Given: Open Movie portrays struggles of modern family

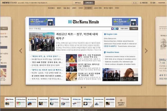Looking at the screenshot, I should (120, 64).
